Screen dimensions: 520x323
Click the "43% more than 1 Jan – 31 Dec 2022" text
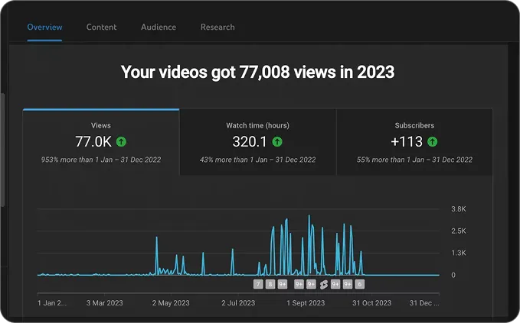click(x=257, y=160)
